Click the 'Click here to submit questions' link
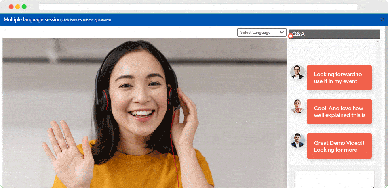388x188 pixels. tap(86, 20)
